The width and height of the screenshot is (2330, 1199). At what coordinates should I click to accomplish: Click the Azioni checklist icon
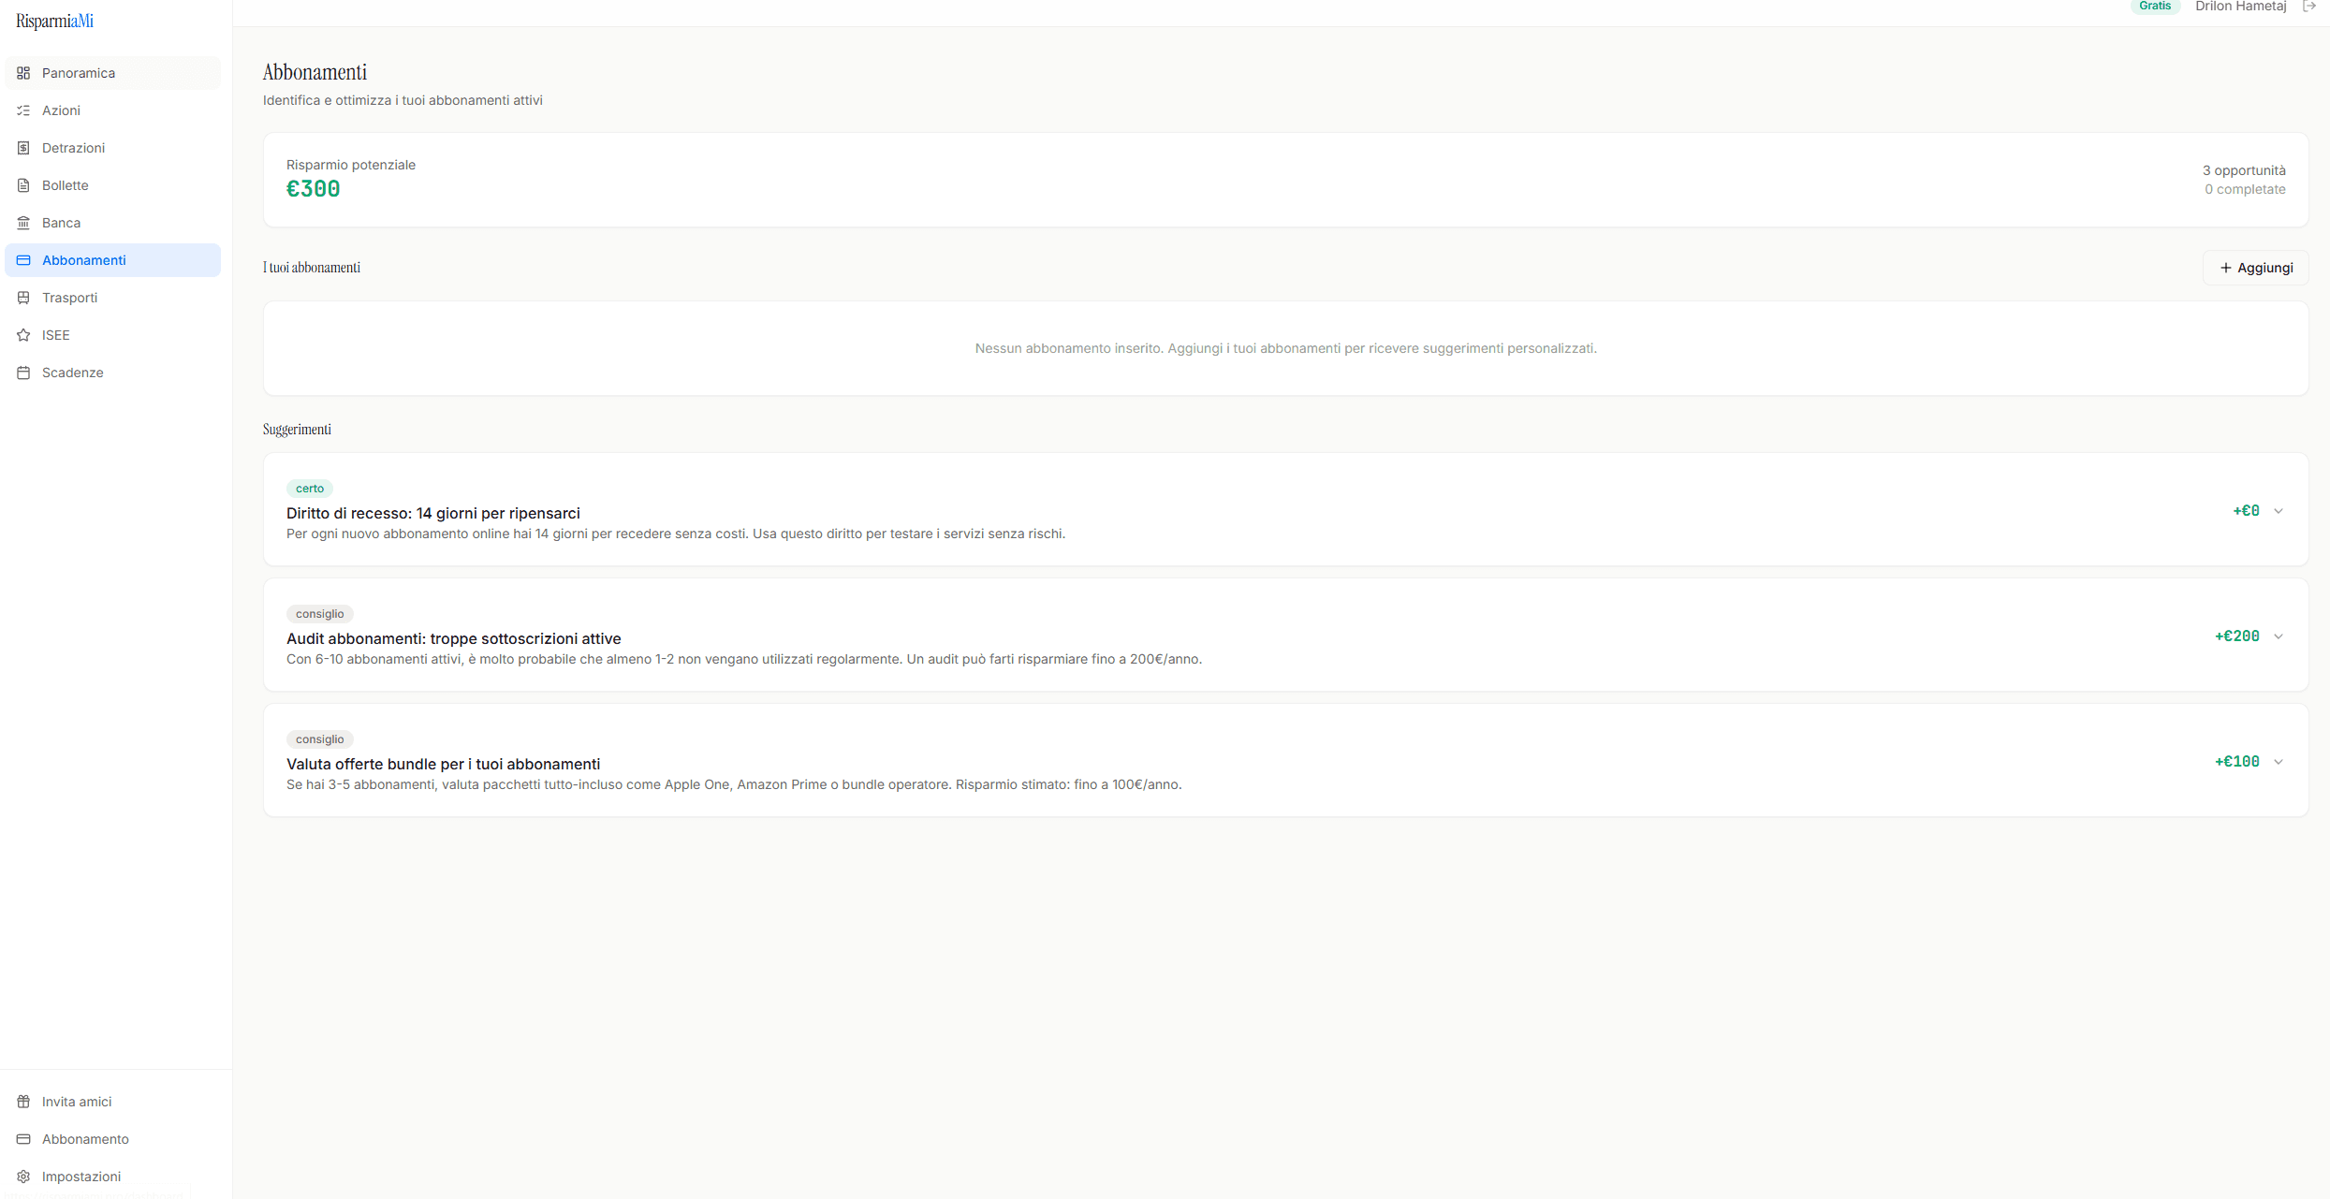23,110
